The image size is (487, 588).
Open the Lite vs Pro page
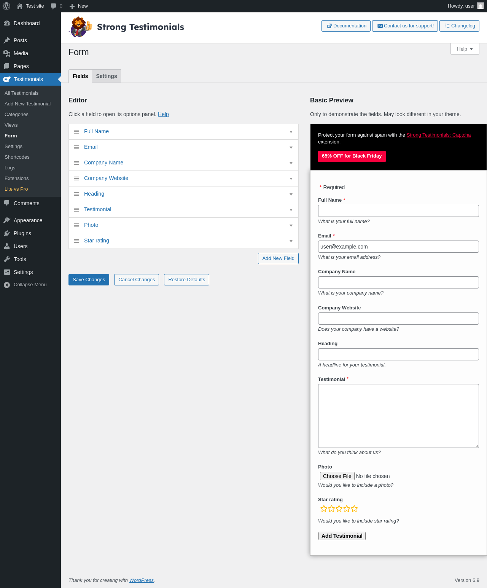(16, 189)
